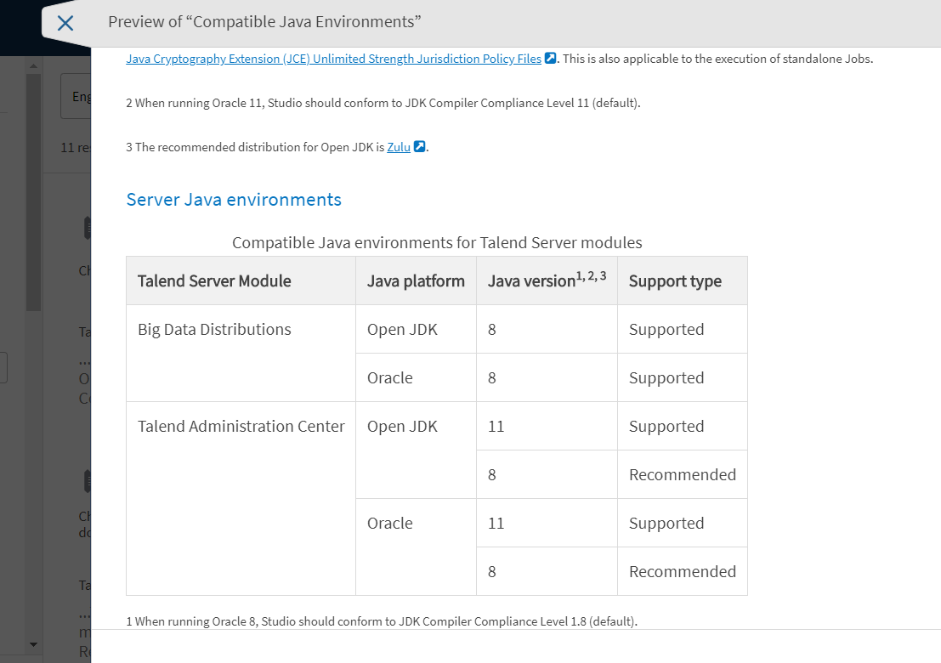941x663 pixels.
Task: Click the upper bookmark icon in the background results list
Action: (x=88, y=228)
